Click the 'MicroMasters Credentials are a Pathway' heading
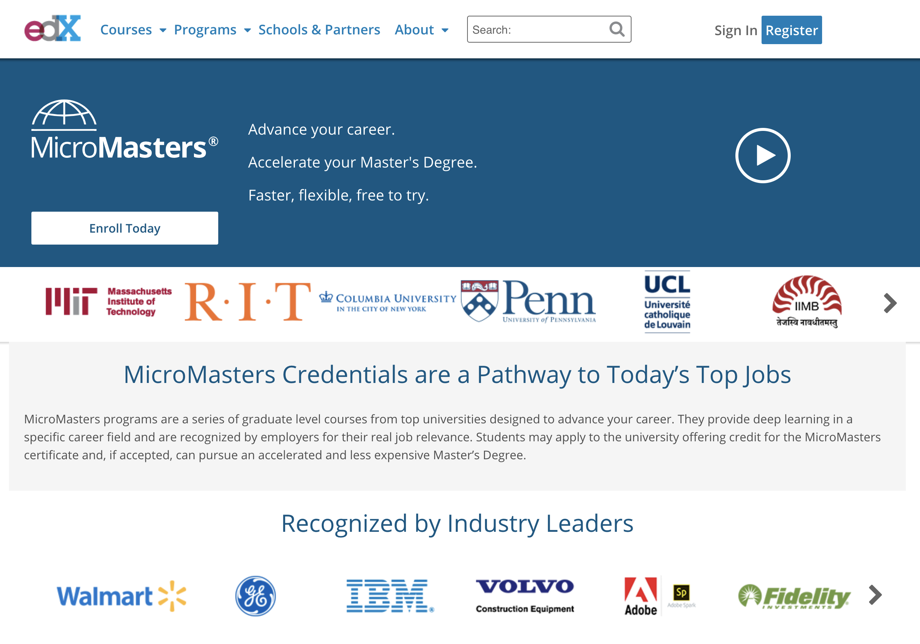Image resolution: width=920 pixels, height=644 pixels. [x=457, y=374]
